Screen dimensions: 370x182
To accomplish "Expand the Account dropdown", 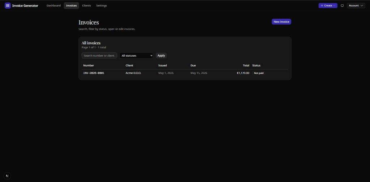I will 356,6.
